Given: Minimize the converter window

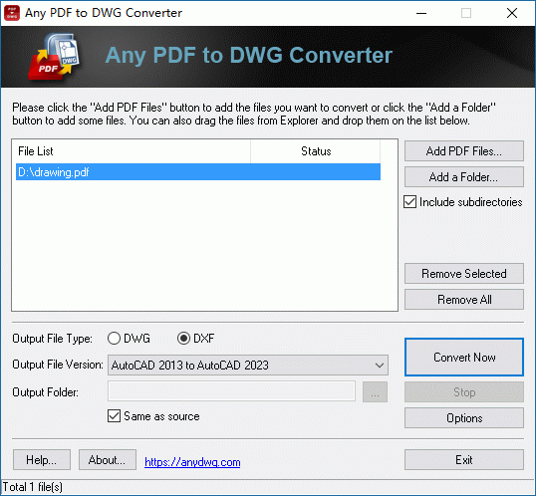Looking at the screenshot, I should (421, 13).
